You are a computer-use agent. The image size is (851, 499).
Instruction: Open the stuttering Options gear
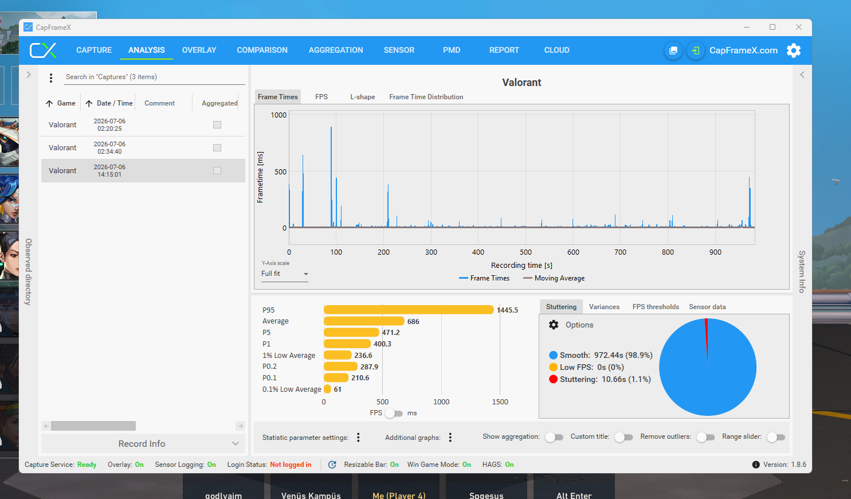coord(554,325)
